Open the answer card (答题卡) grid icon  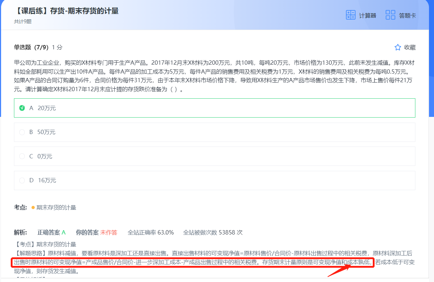390,15
